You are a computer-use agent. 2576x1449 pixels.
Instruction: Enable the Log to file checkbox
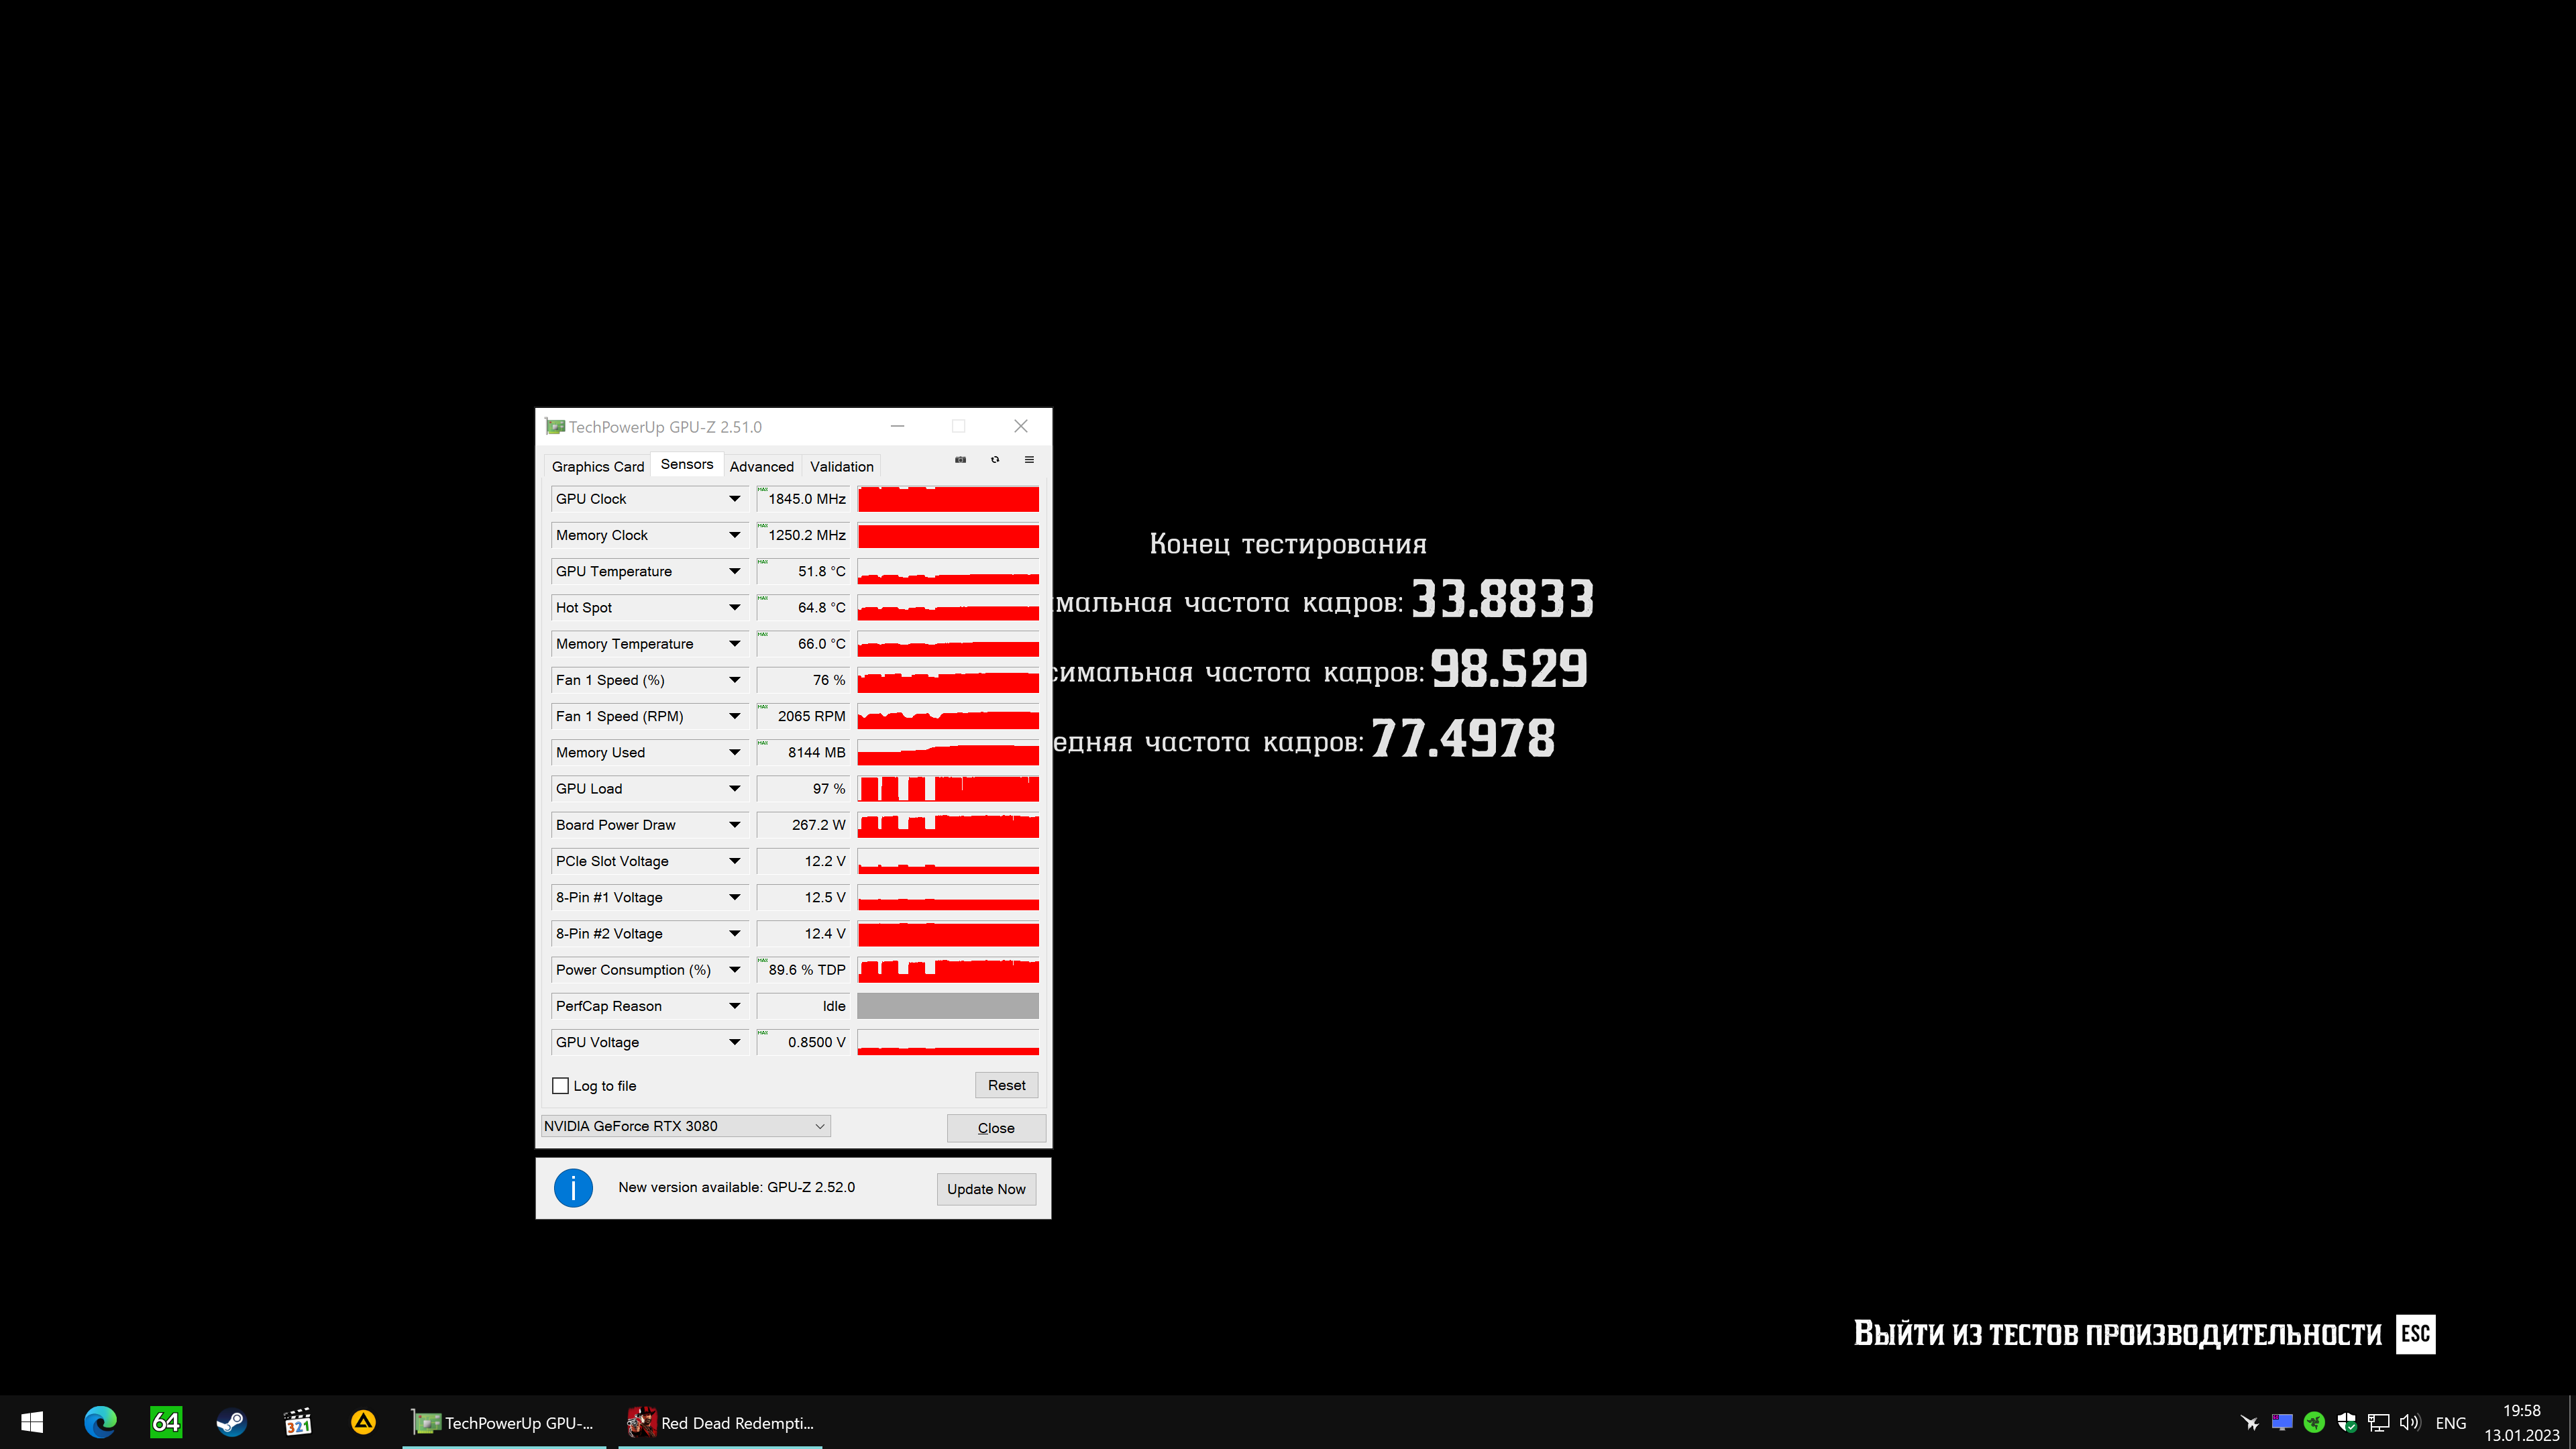[x=561, y=1086]
